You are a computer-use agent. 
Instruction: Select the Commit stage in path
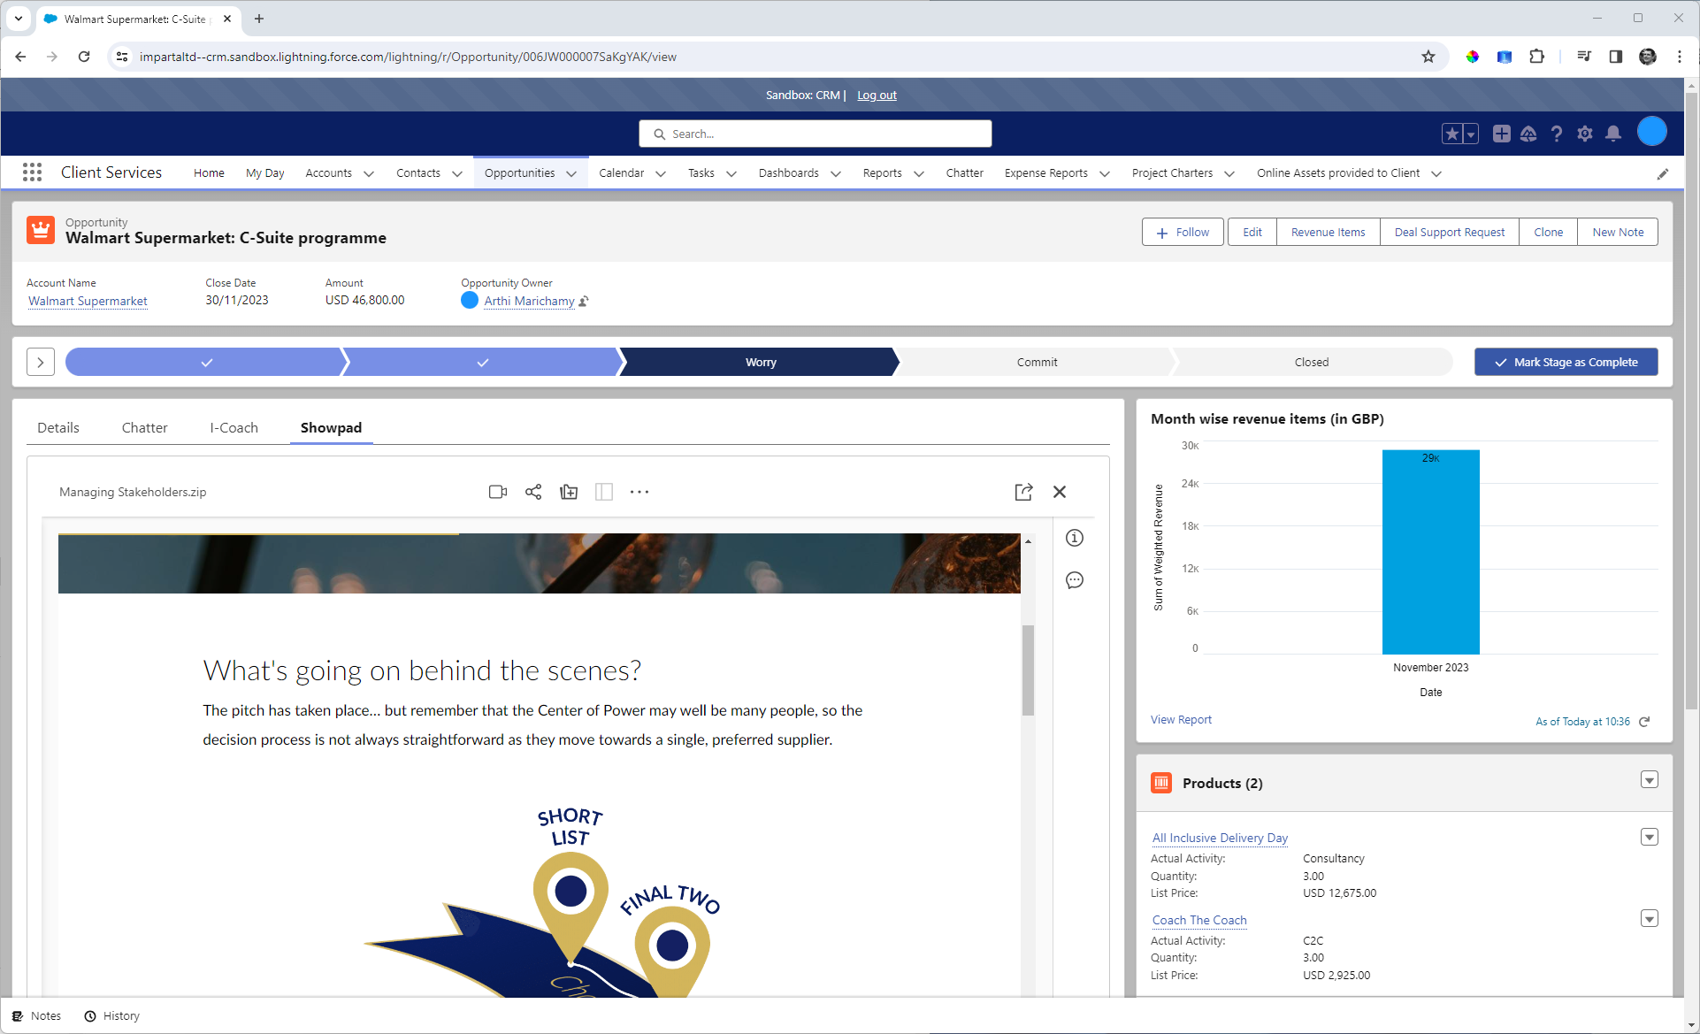tap(1037, 362)
